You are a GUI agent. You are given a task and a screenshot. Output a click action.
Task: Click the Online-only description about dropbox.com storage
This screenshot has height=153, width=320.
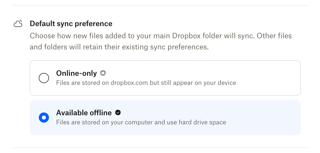click(x=146, y=83)
